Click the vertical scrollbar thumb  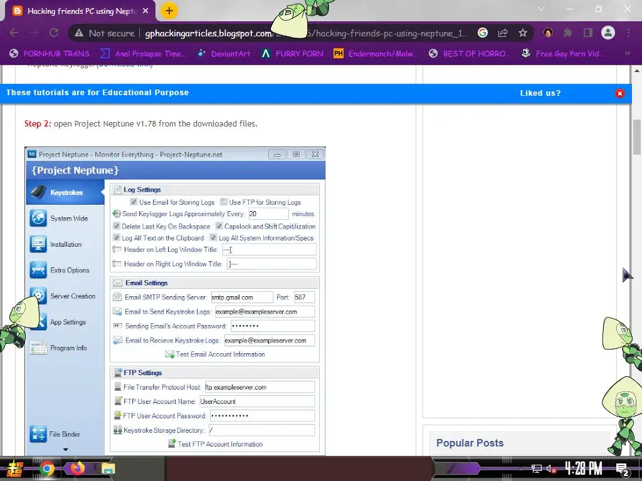(x=637, y=137)
